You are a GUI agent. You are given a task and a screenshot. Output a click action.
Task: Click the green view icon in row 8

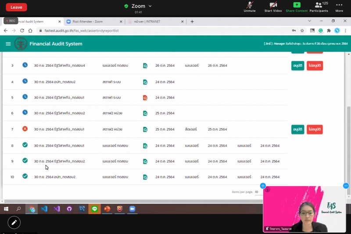coord(145,146)
